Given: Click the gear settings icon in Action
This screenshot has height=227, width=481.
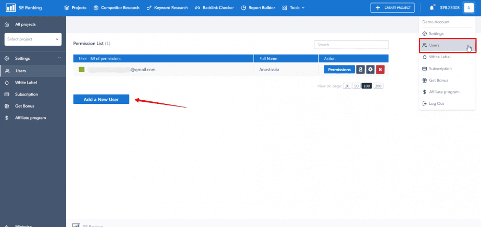Looking at the screenshot, I should pos(370,70).
